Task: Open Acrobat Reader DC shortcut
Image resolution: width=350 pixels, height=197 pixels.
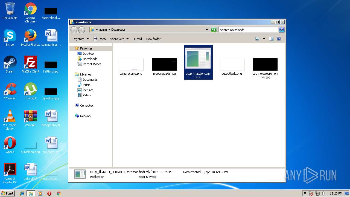Action: point(10,174)
